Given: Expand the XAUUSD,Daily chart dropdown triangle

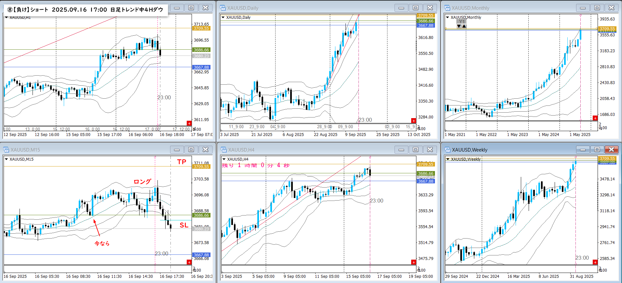Looking at the screenshot, I should pos(223,18).
